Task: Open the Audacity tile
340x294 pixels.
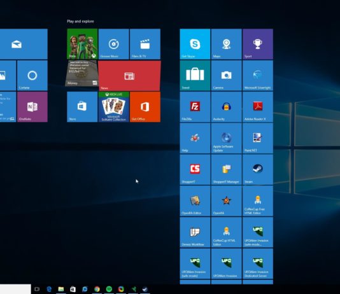Action: 227,107
